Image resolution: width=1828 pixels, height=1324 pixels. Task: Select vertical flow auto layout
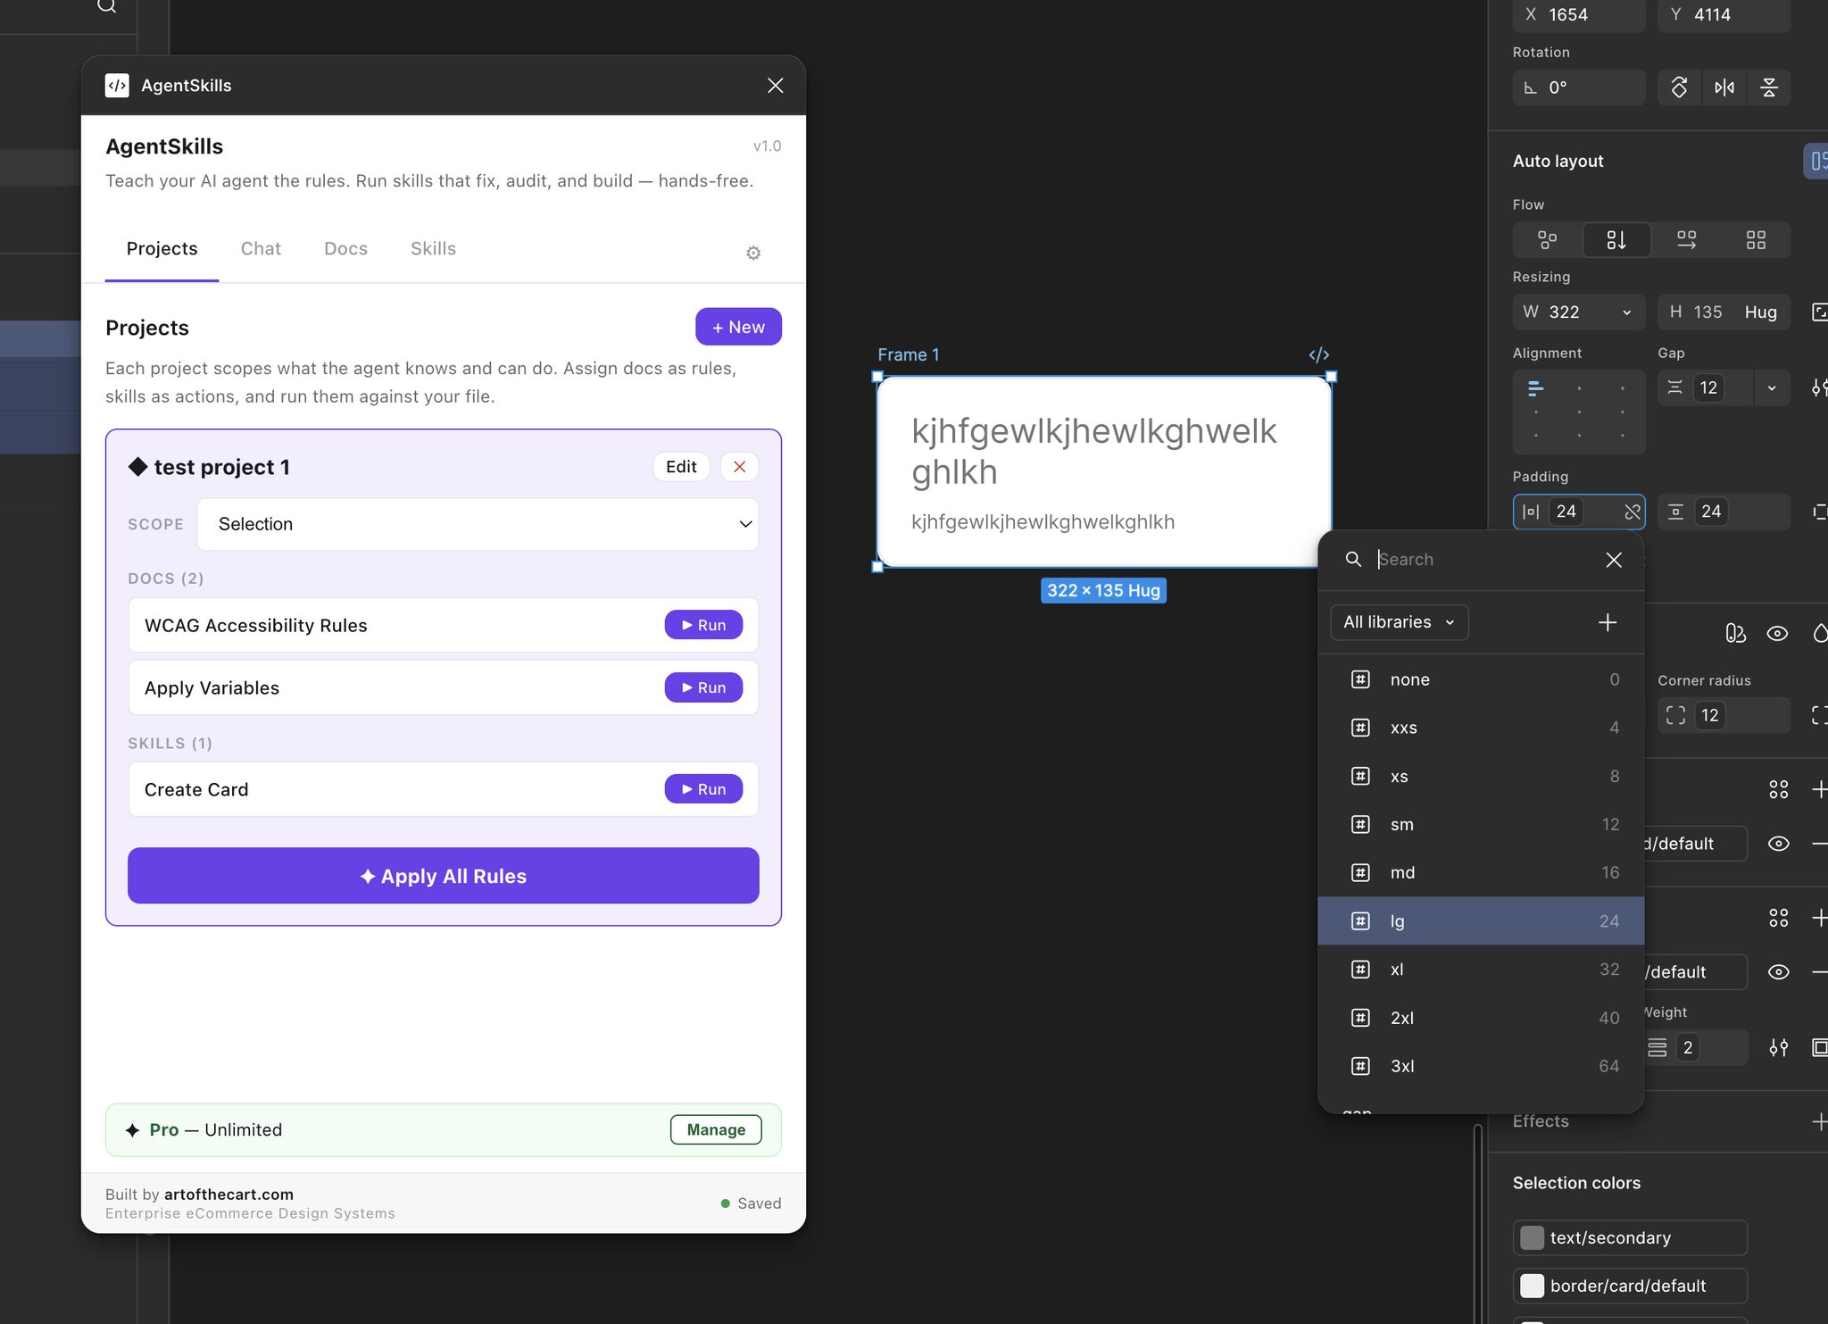click(x=1616, y=240)
